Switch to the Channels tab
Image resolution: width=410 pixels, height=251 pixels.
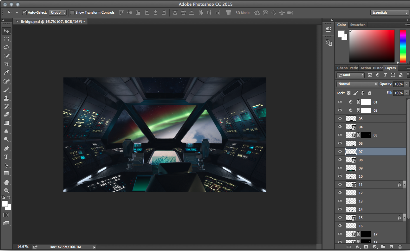342,68
